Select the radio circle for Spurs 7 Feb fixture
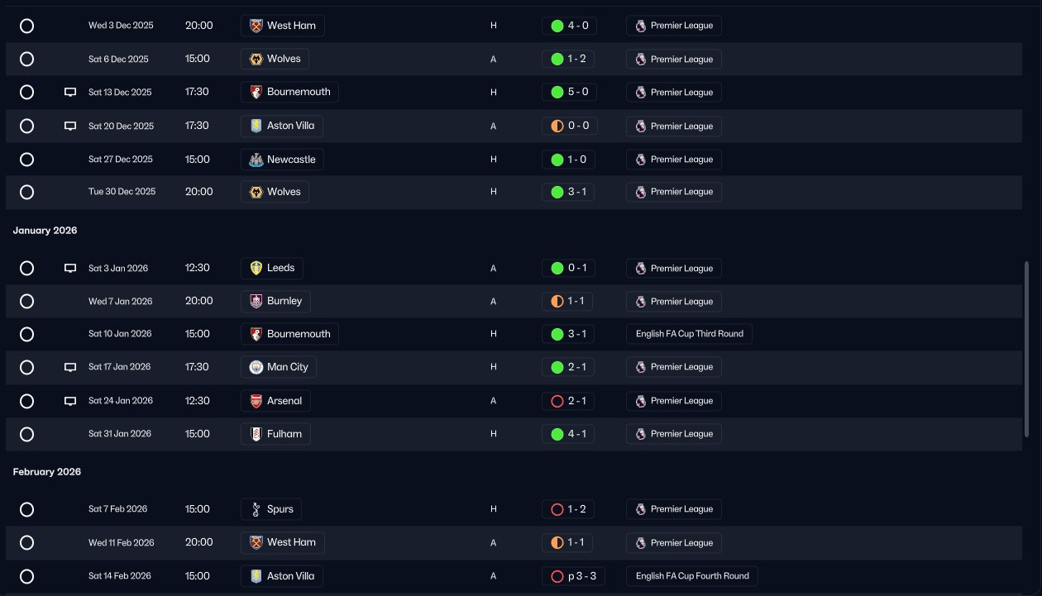 click(26, 509)
